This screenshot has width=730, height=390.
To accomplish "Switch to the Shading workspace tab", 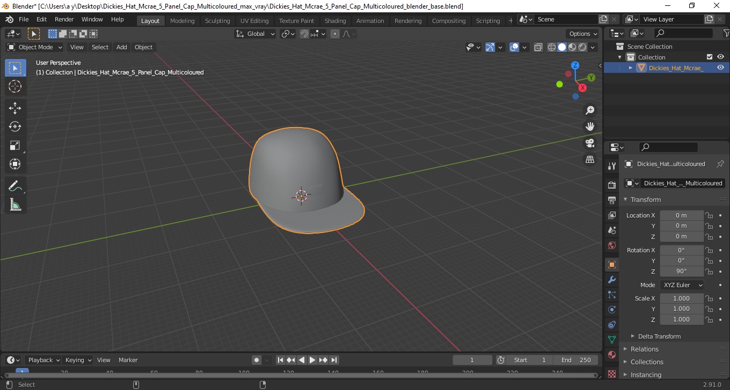I will 335,21.
